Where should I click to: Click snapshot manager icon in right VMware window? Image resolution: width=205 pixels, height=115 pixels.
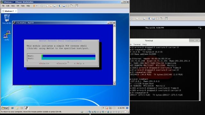(144, 19)
